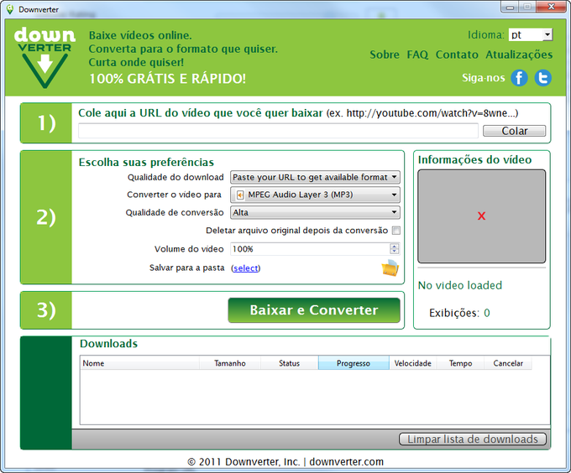Click the Volume do video value field
The width and height of the screenshot is (571, 473).
[x=310, y=249]
